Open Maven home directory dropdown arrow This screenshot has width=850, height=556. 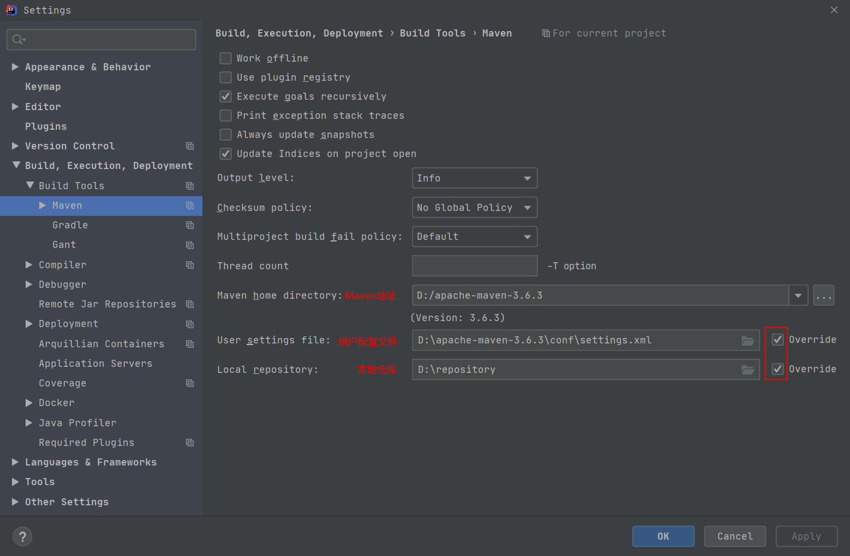pos(798,295)
